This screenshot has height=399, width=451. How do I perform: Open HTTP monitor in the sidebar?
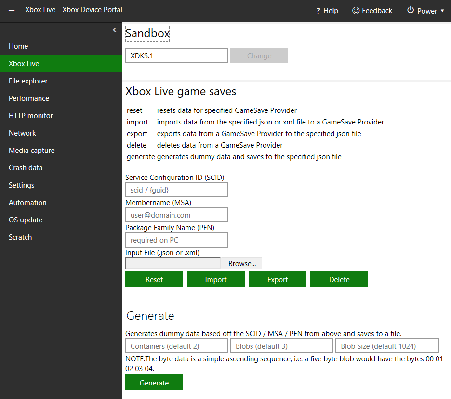coord(61,115)
